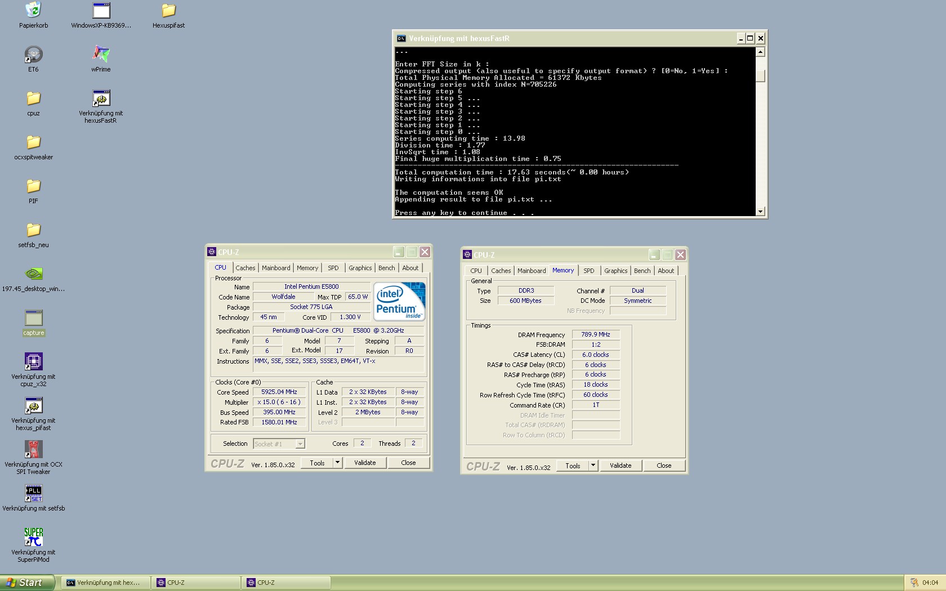
Task: Switch to Verknüpfung mit hex... taskbar button
Action: [x=106, y=583]
